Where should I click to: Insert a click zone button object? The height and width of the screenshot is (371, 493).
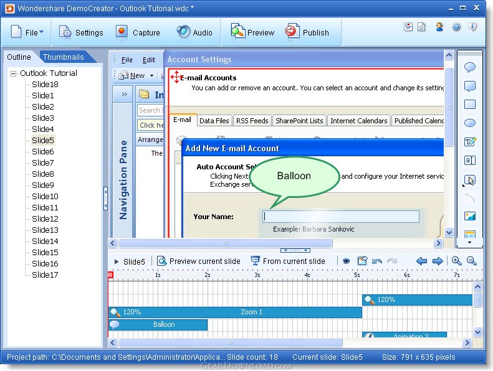coord(470,180)
